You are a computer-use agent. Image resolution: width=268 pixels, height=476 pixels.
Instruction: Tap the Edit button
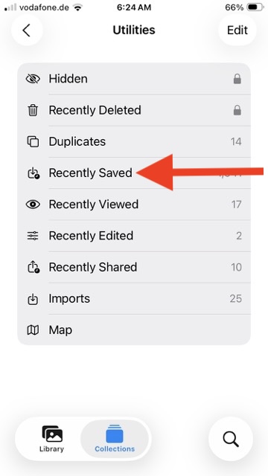(237, 30)
